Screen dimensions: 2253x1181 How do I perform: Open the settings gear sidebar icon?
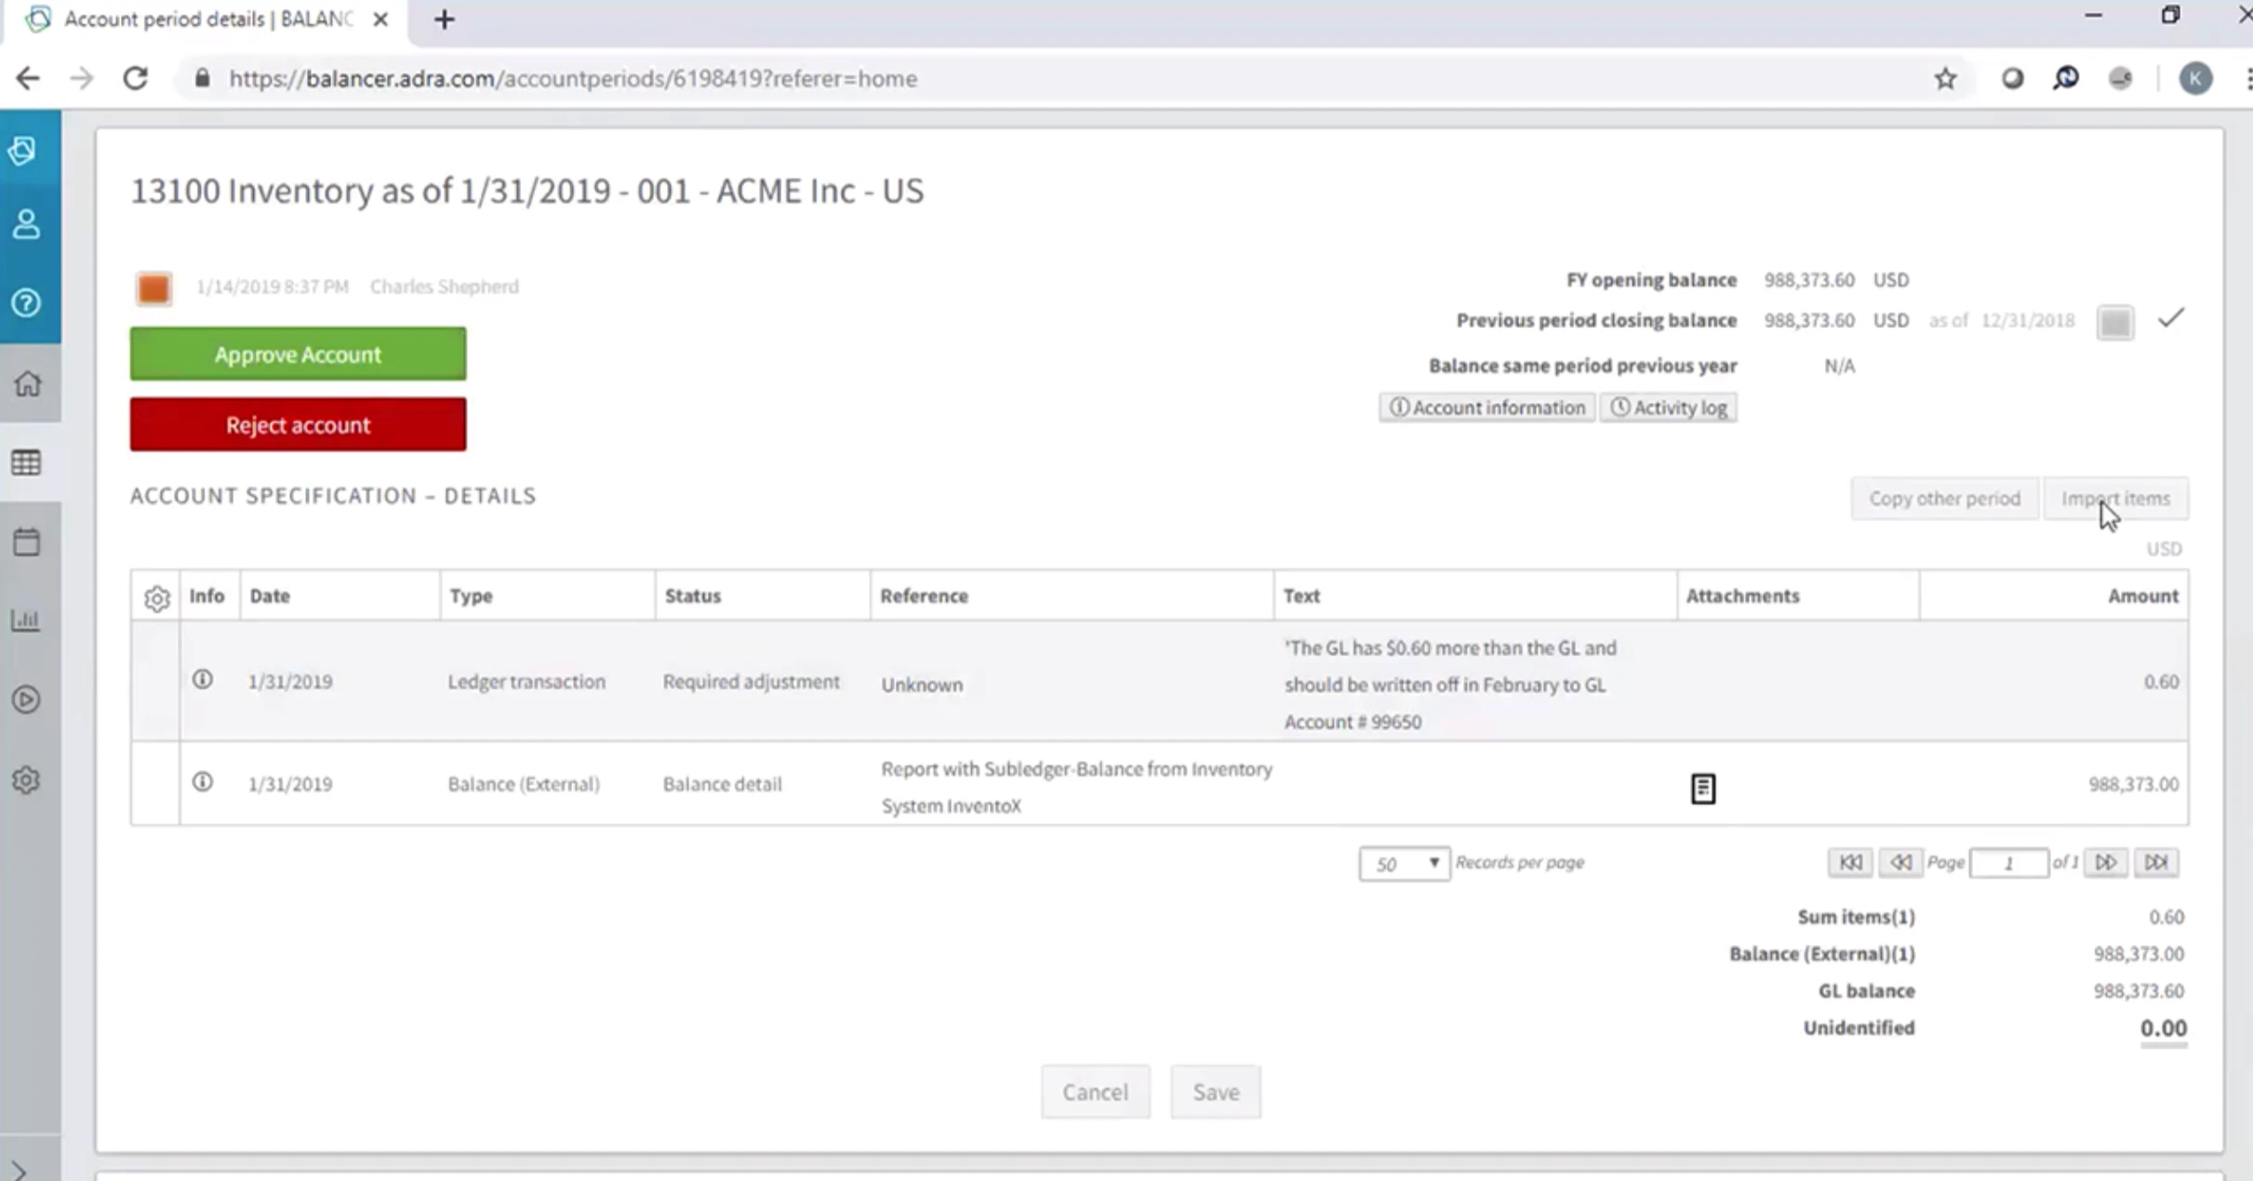pos(26,779)
